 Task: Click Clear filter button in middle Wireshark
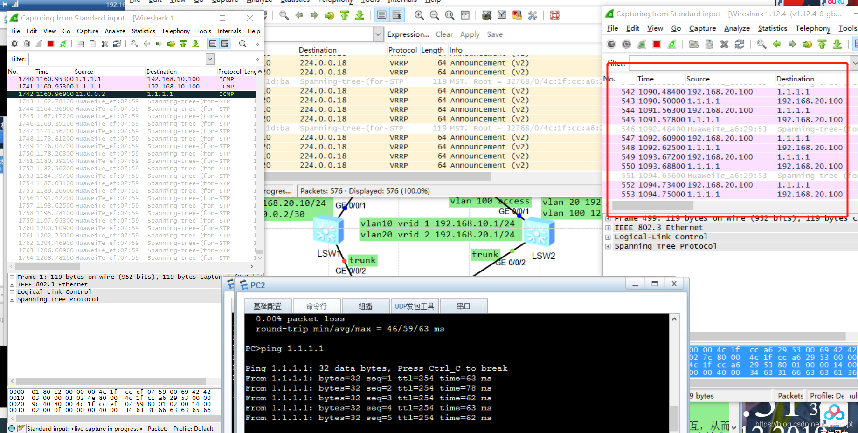(444, 34)
